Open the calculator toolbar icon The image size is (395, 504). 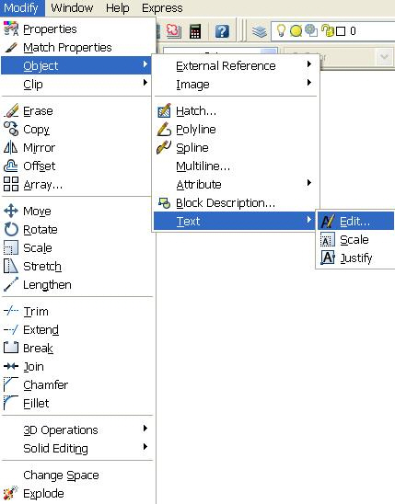tap(195, 31)
